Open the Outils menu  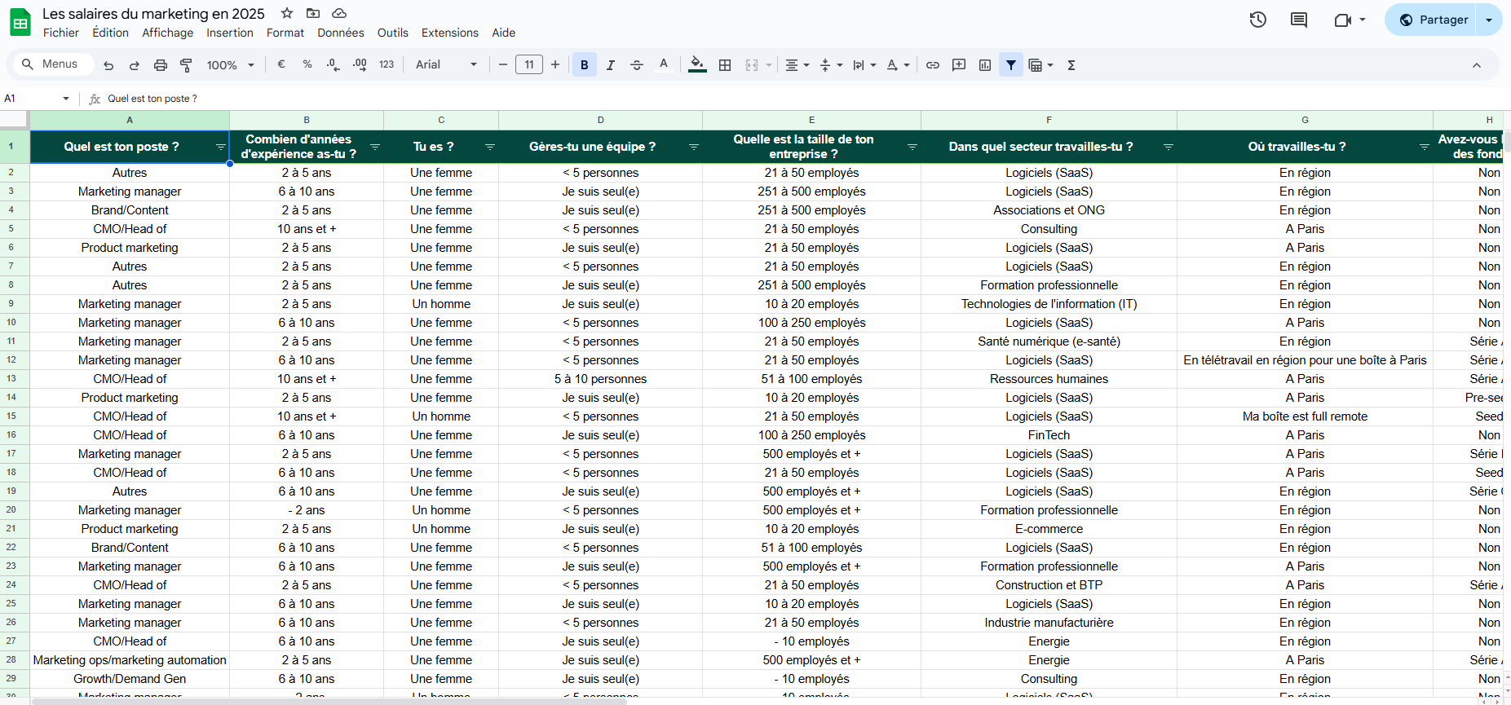tap(393, 33)
